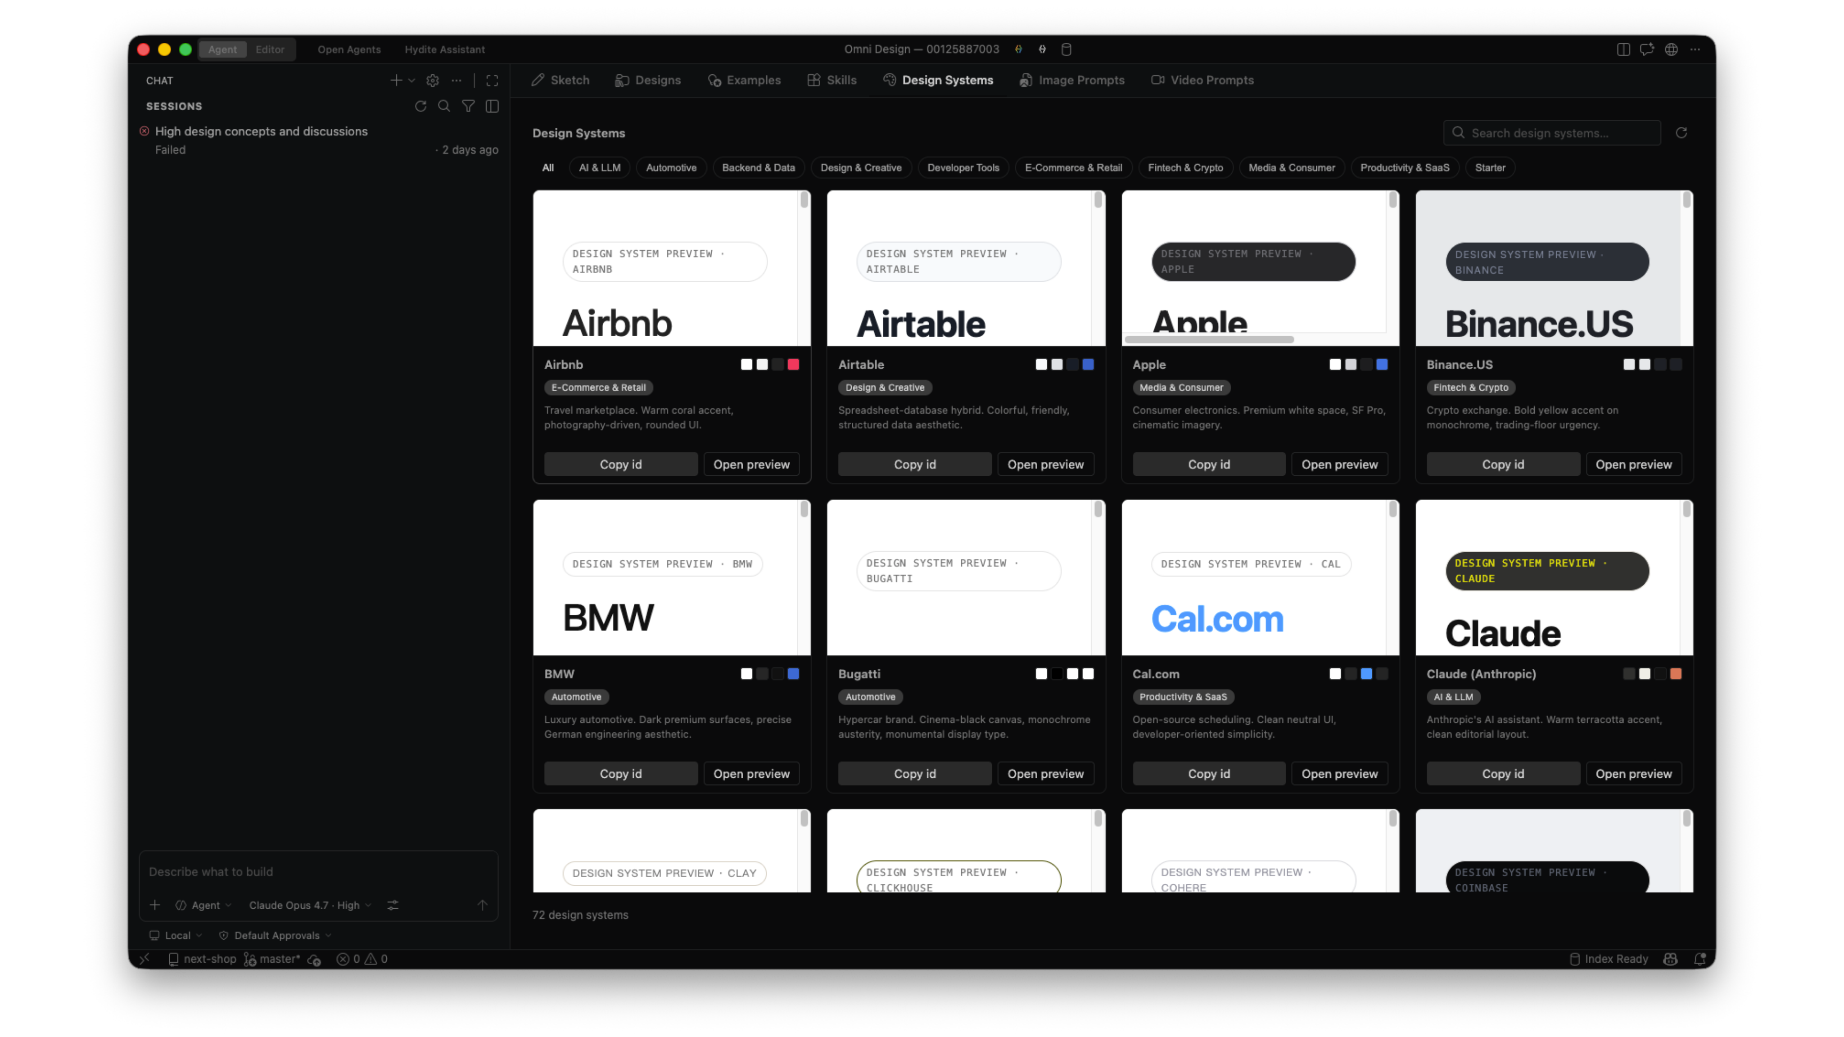This screenshot has width=1844, height=1037.
Task: Click the errors count icon in the status bar
Action: point(348,959)
